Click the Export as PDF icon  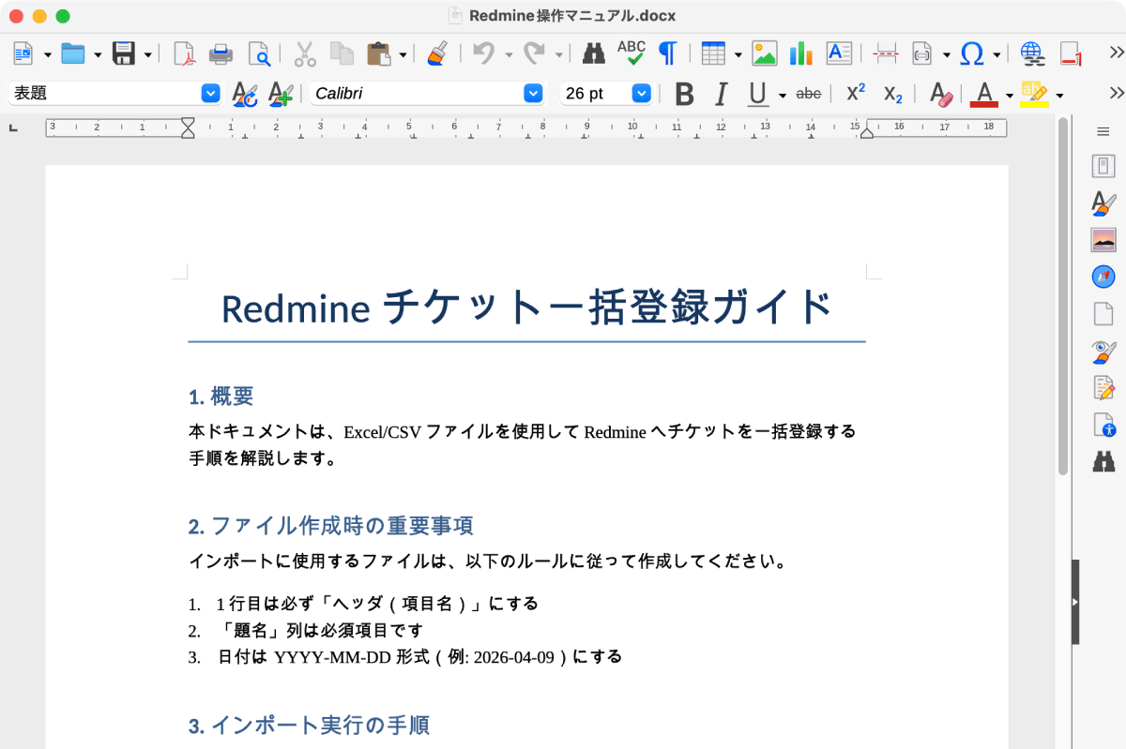pyautogui.click(x=185, y=53)
